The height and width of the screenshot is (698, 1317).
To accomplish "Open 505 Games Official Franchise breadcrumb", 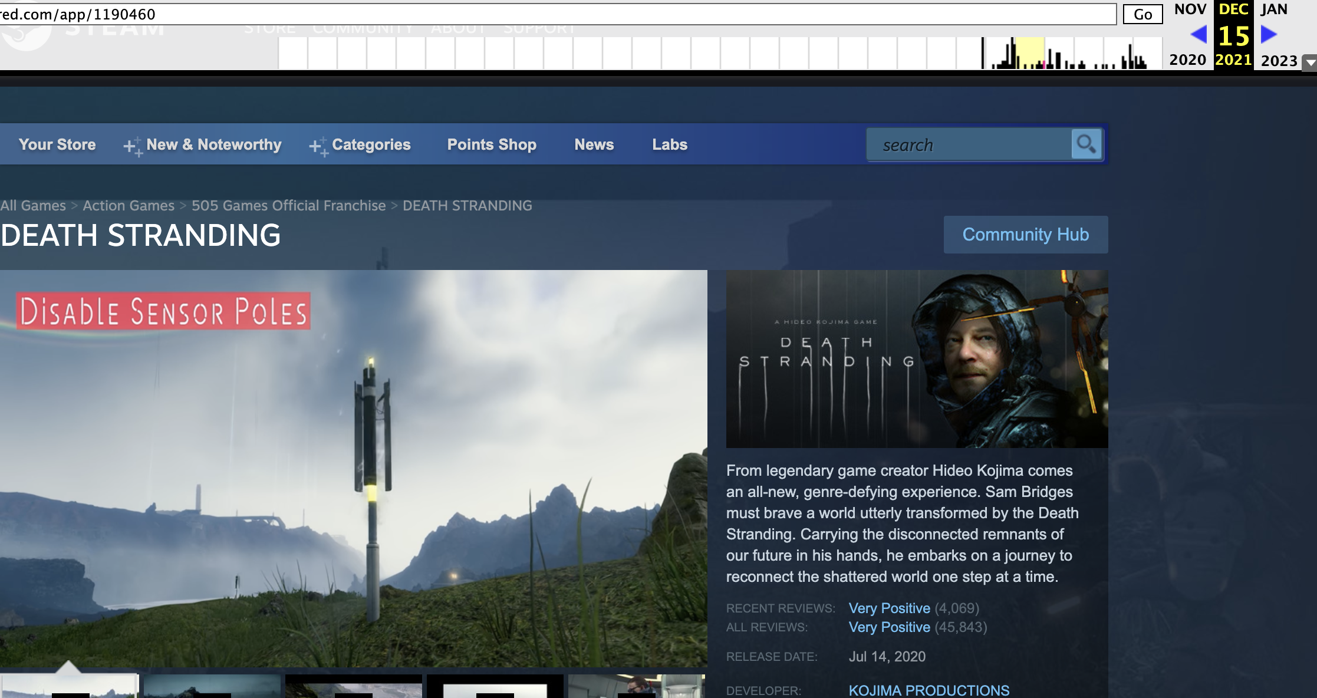I will pos(288,206).
